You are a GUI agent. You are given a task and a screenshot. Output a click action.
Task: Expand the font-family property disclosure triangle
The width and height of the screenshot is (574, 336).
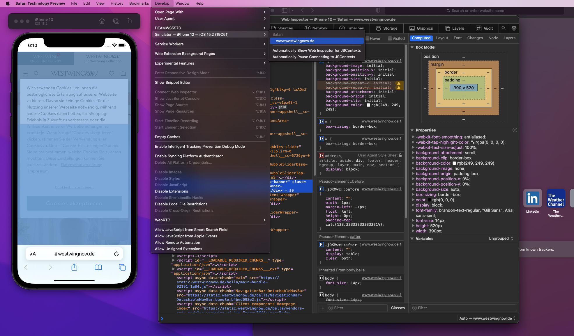[x=413, y=210]
